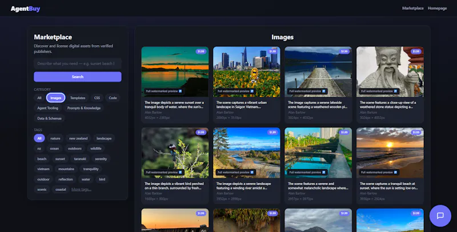This screenshot has height=232, width=457.
Task: Open the watermarked preview for the sunset water image
Action: 164,91
